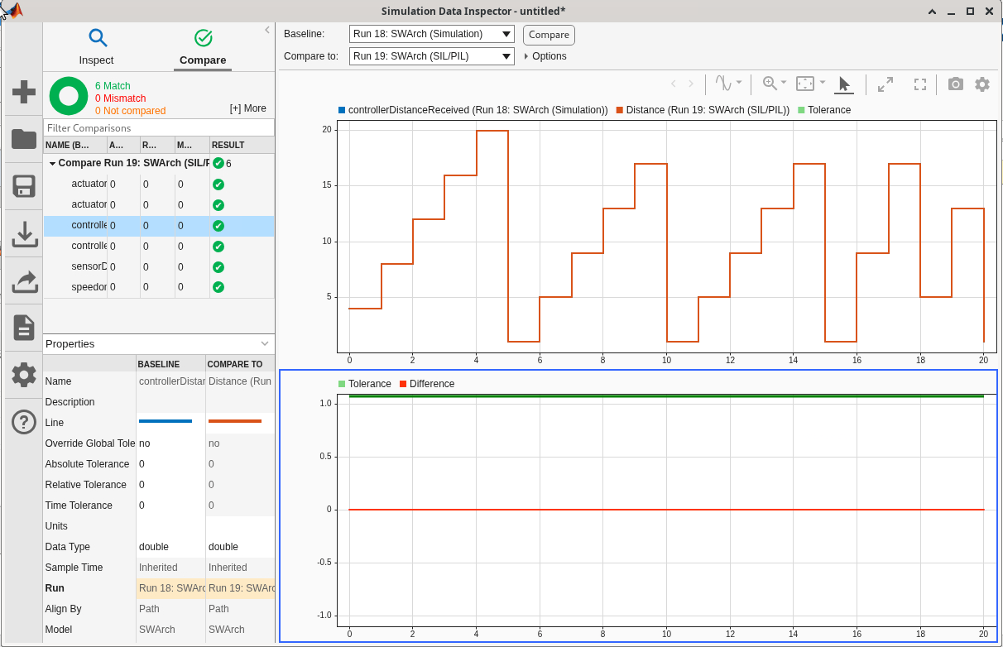The height and width of the screenshot is (647, 1003).
Task: Click the 0 Not compared text
Action: coord(130,111)
